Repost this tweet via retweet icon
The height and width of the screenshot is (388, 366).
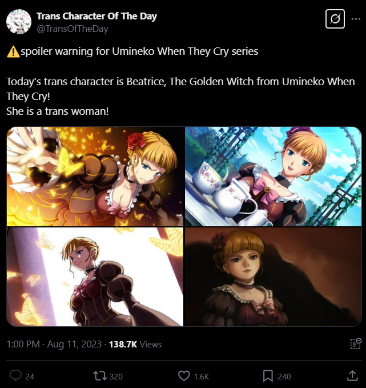[100, 375]
